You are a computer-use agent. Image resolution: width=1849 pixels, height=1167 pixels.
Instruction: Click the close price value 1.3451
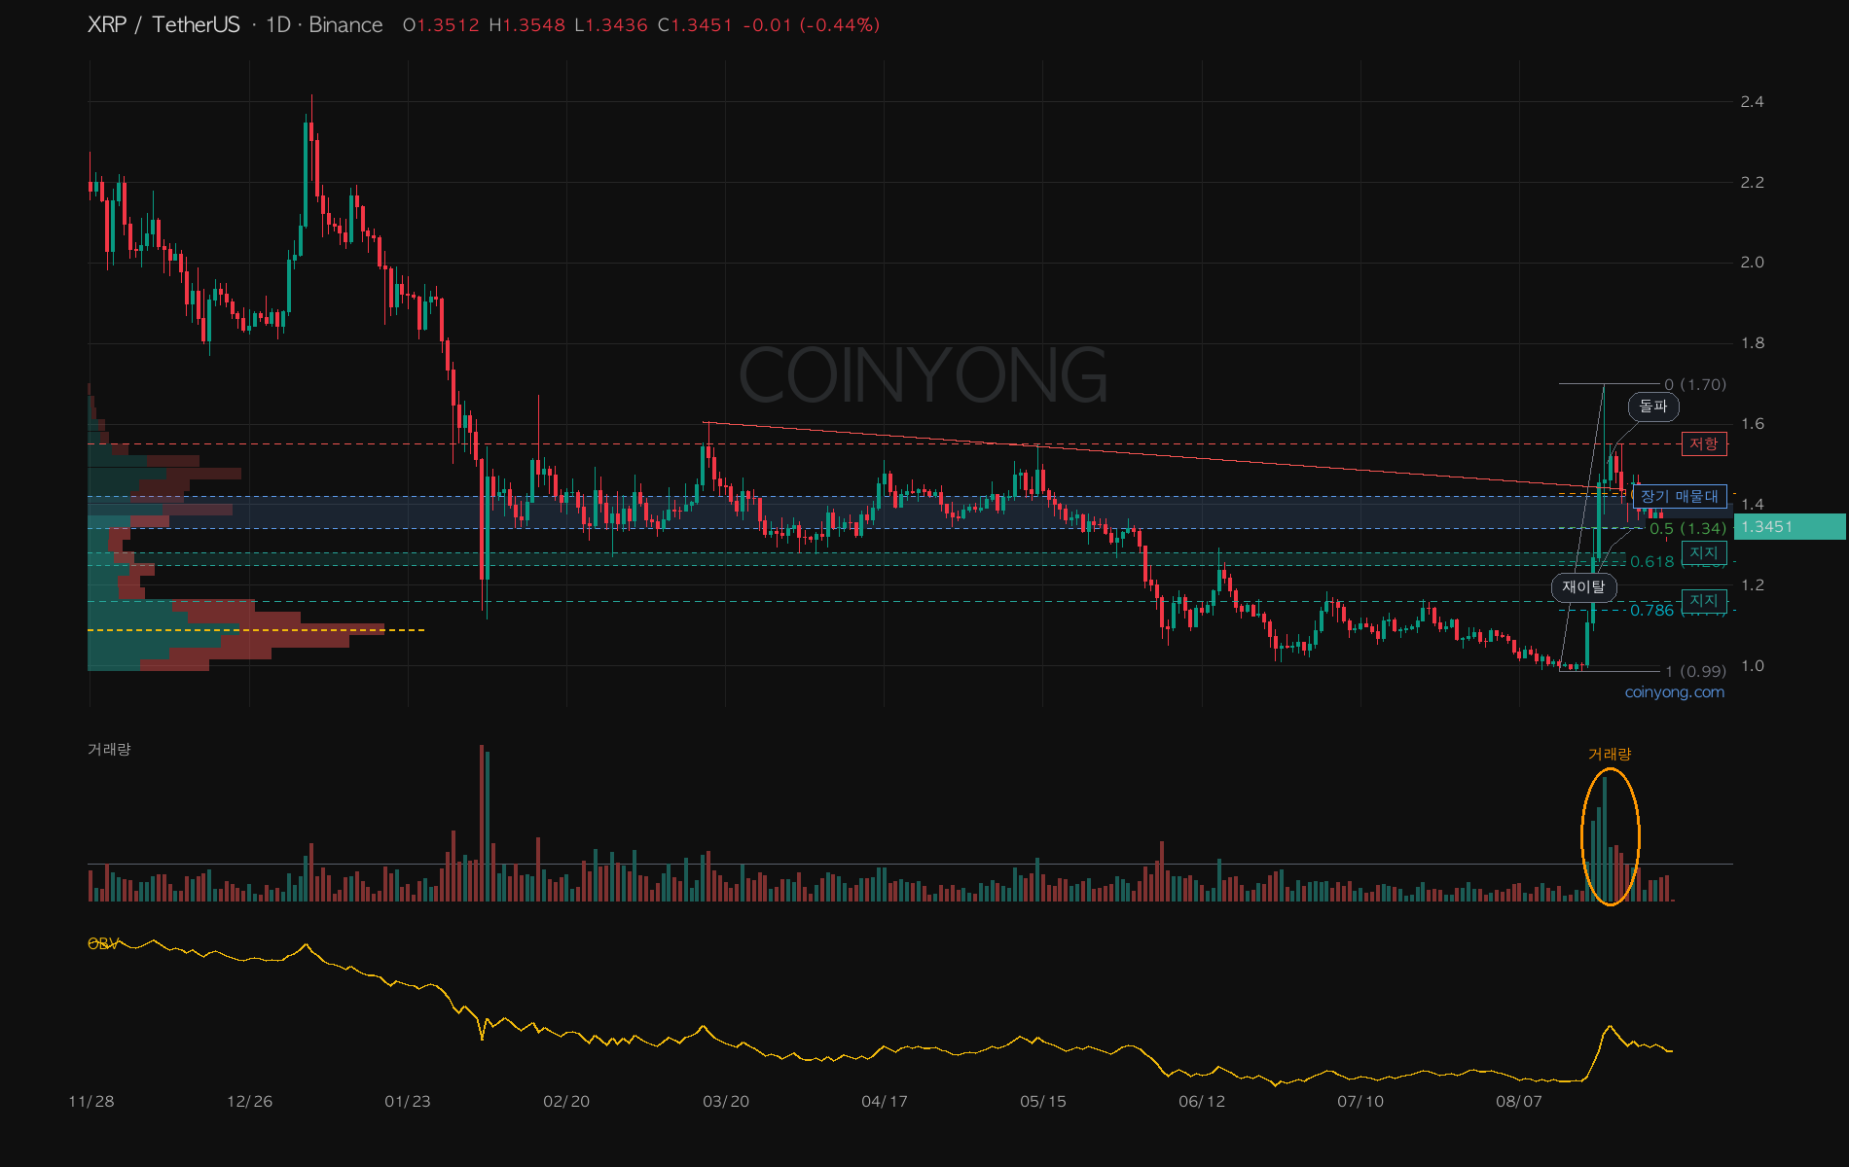(x=701, y=25)
